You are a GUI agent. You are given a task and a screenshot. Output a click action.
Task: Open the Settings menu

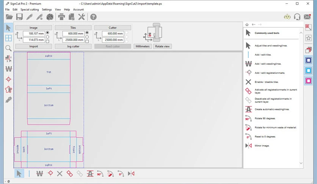47,10
